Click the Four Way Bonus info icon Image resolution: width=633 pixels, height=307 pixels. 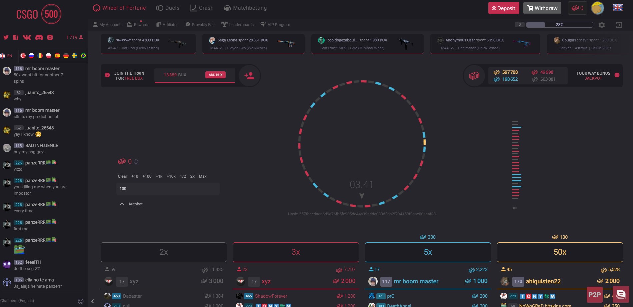coord(617,75)
